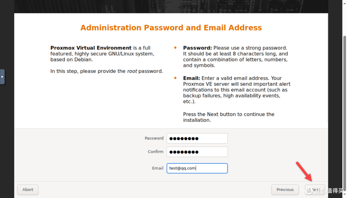The height and width of the screenshot is (198, 347).
Task: Click the Email label beside third field
Action: (157, 168)
